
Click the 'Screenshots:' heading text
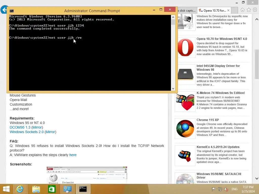(21, 164)
